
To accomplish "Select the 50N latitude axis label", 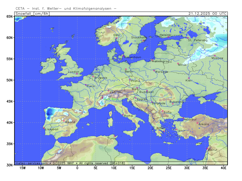I will 10,80.
